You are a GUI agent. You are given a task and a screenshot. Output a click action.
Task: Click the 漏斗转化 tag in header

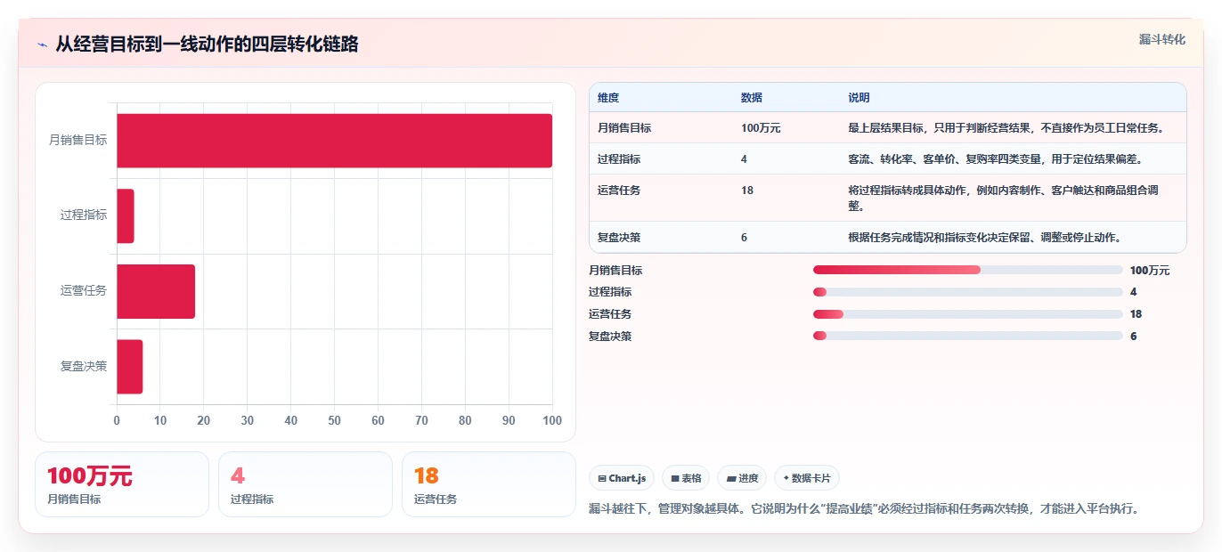[1161, 39]
